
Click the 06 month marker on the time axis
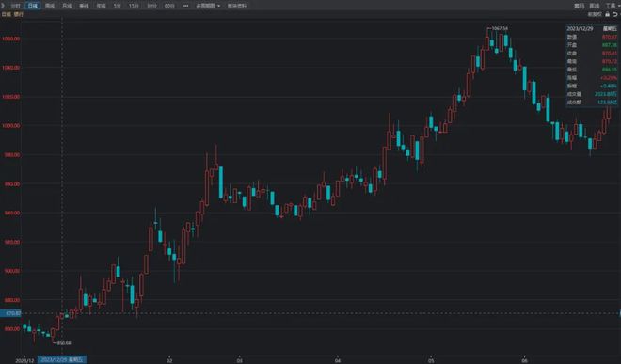pos(524,360)
